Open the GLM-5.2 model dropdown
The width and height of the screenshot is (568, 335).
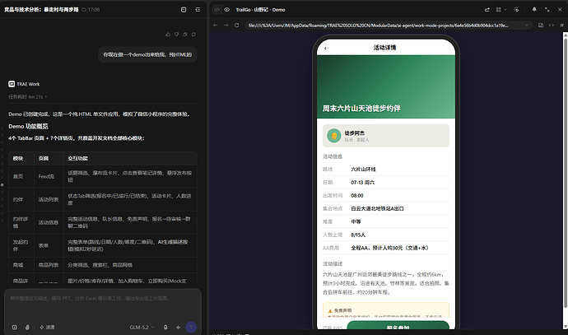(x=142, y=327)
